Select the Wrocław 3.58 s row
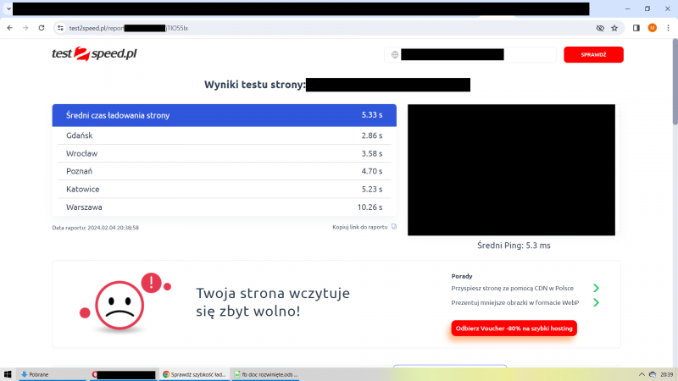678x381 pixels. [225, 153]
